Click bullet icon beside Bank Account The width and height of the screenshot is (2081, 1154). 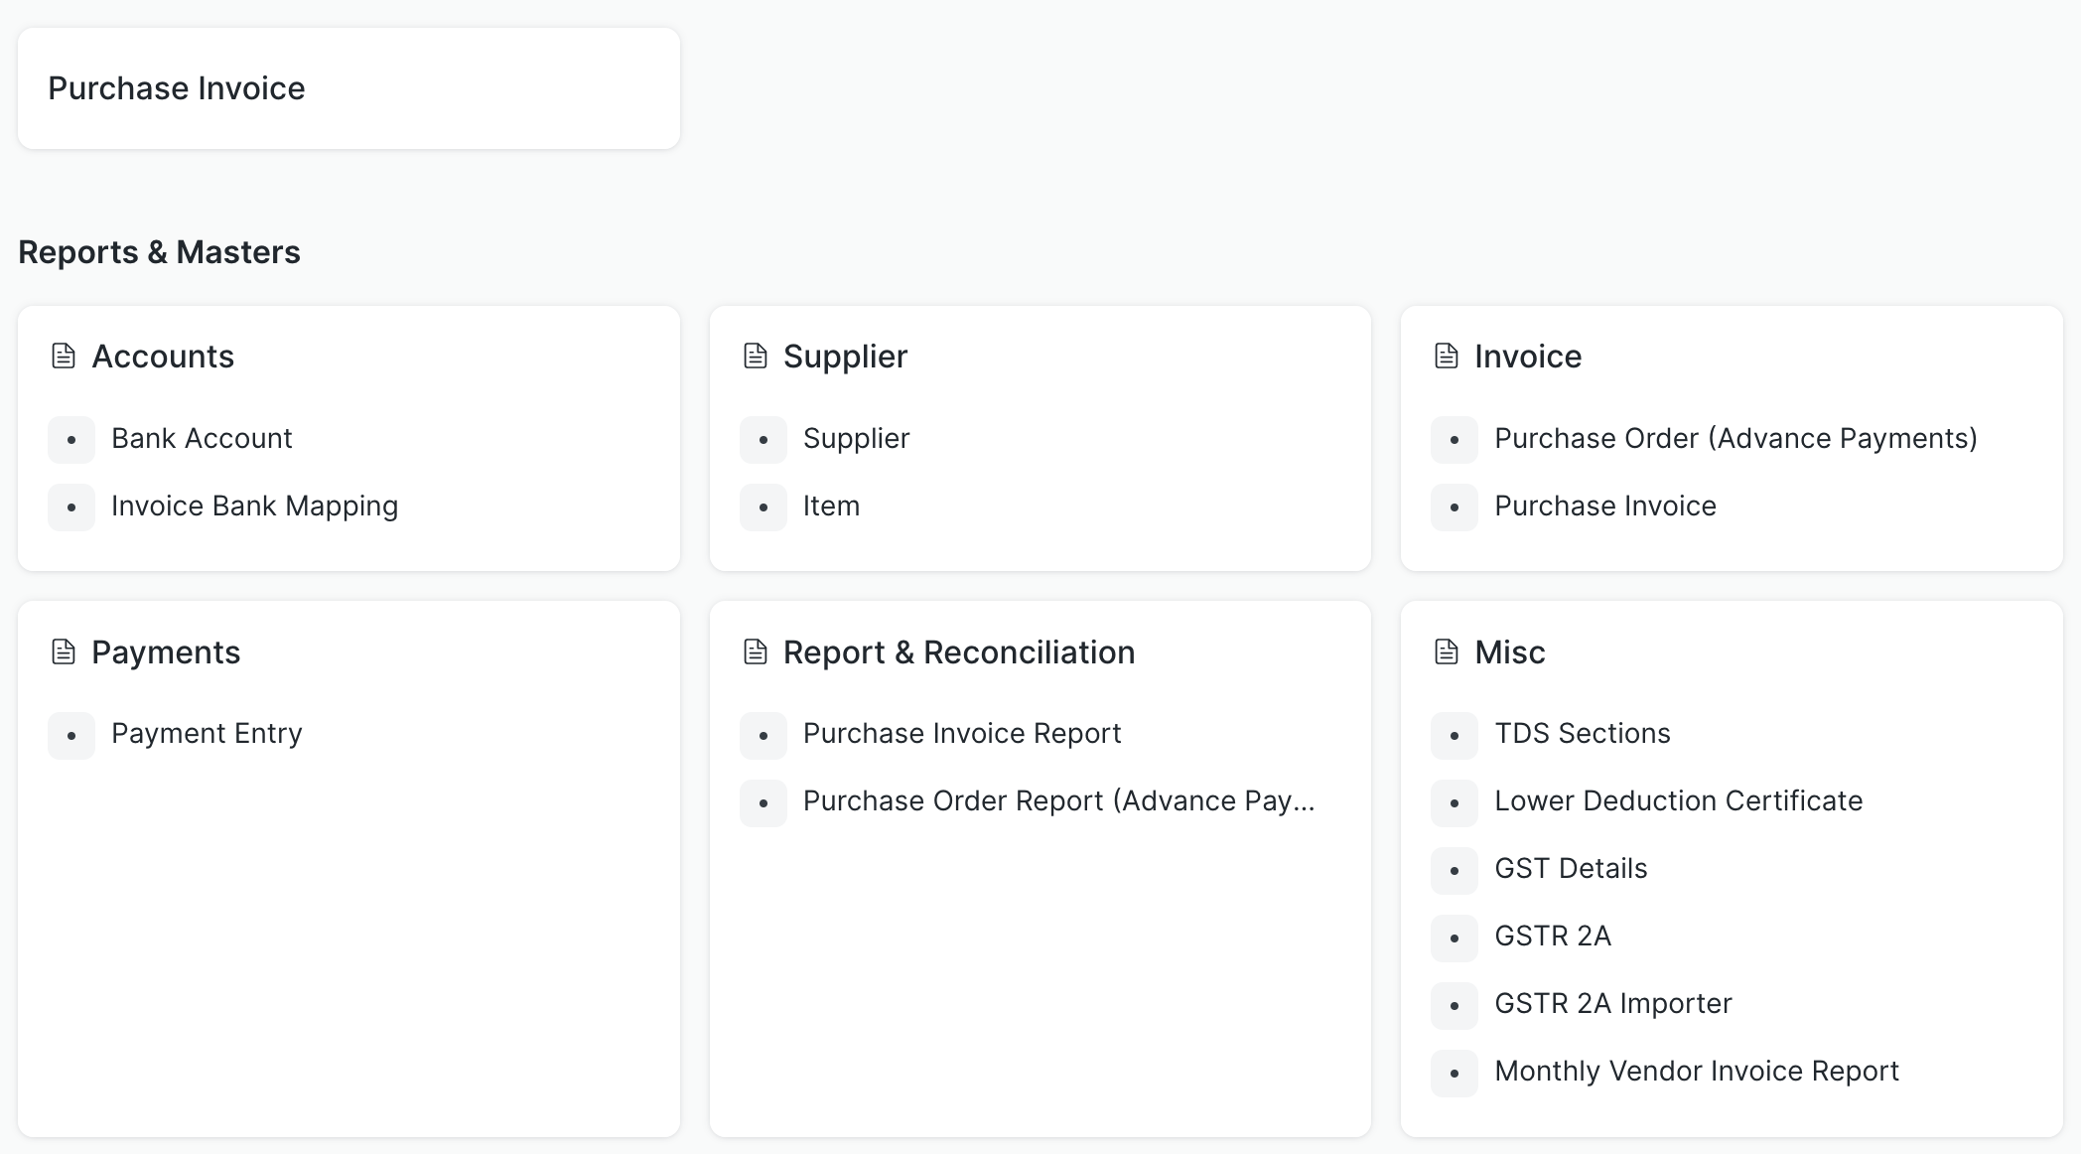coord(71,439)
